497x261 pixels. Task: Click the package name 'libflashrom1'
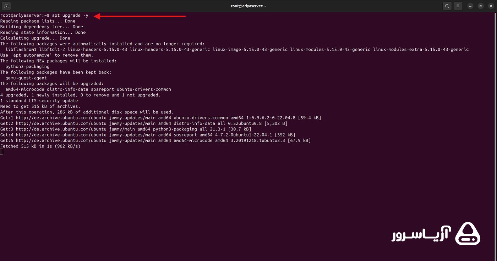[x=21, y=49]
